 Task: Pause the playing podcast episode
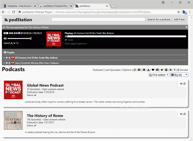click(x=5, y=33)
